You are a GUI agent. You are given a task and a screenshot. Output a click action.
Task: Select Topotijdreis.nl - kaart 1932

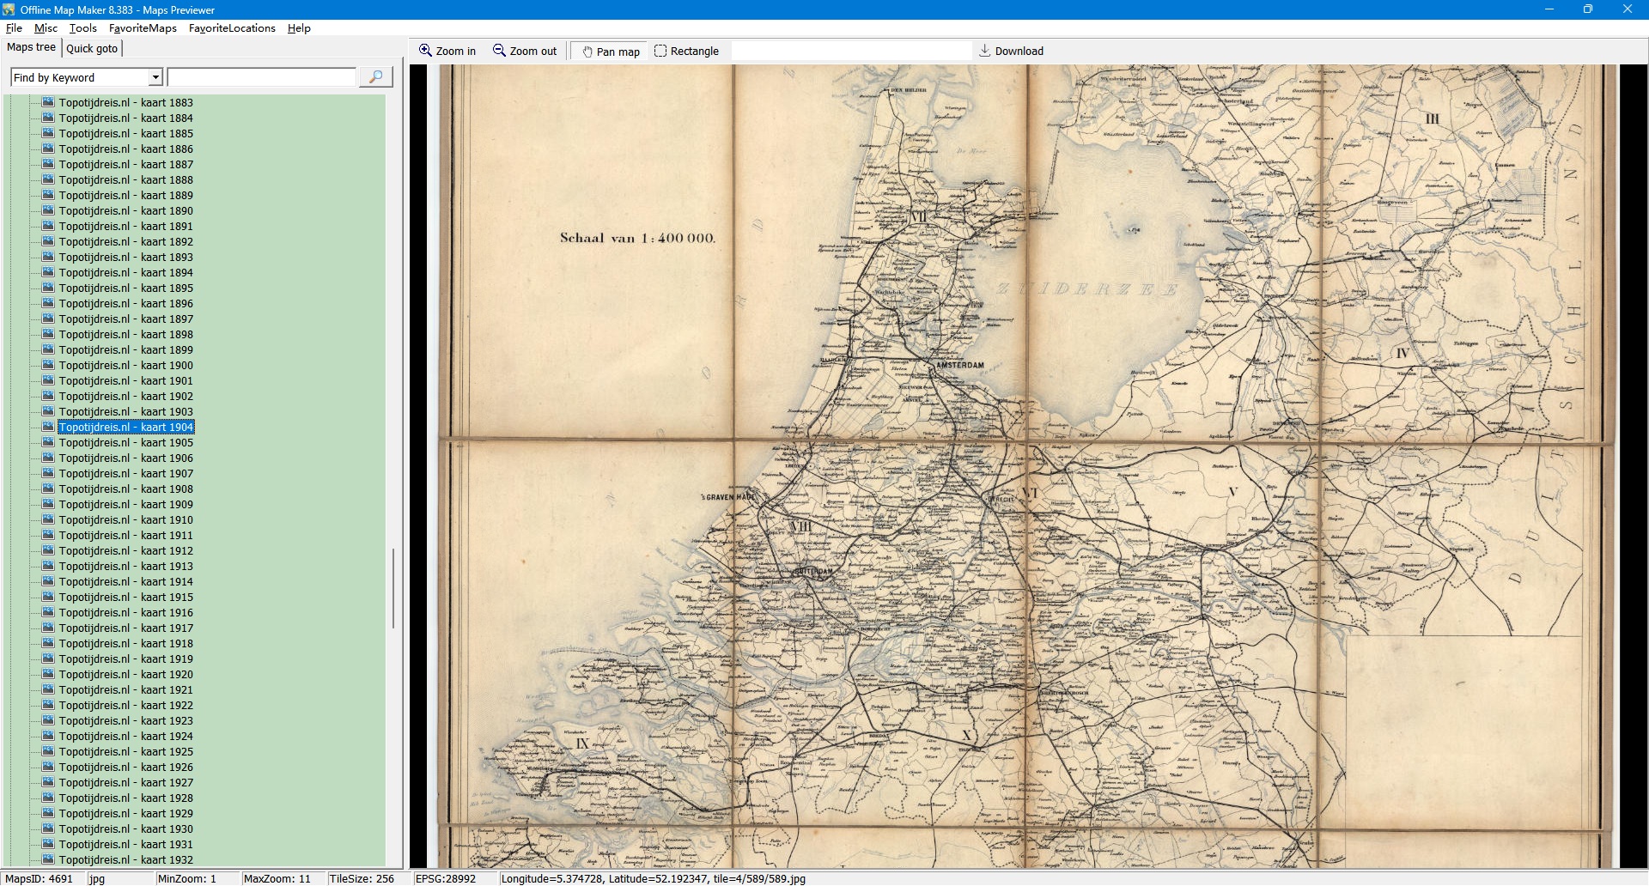pyautogui.click(x=125, y=859)
